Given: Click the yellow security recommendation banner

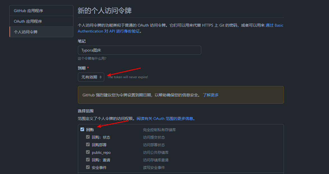Looking at the screenshot, I should click(181, 95).
